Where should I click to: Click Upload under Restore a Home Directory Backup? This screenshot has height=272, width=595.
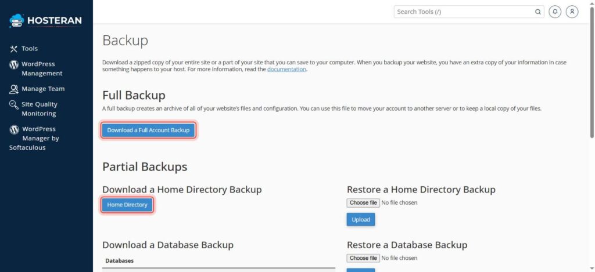tap(360, 220)
